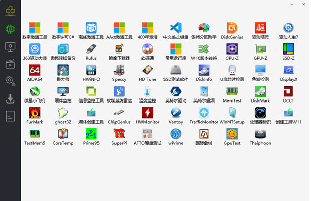
Task: Launch 驱动人生7
Action: [288, 30]
